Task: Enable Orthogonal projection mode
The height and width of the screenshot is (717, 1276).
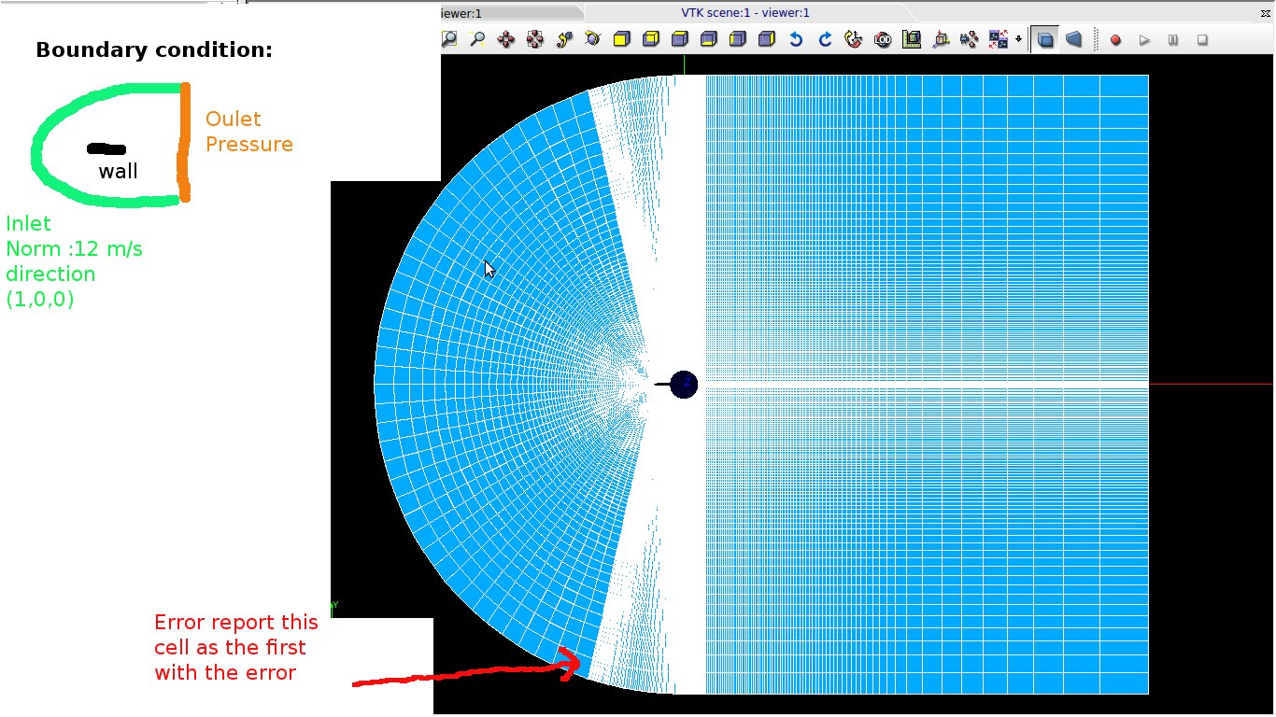Action: coord(1045,39)
